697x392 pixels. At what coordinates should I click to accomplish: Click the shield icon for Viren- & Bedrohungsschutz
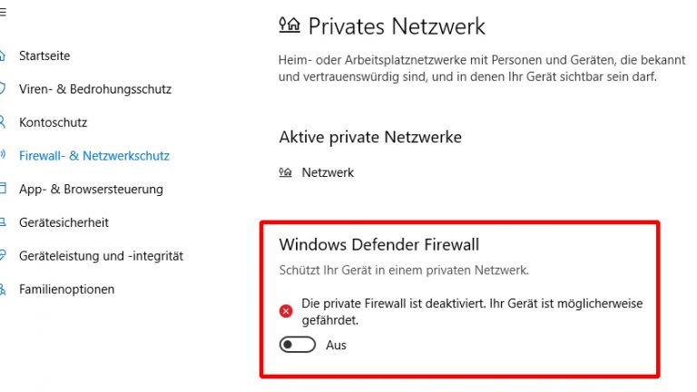click(3, 90)
